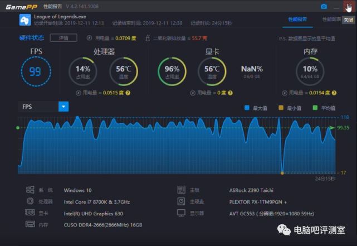
Task: Close the performance report window
Action: pyautogui.click(x=349, y=6)
